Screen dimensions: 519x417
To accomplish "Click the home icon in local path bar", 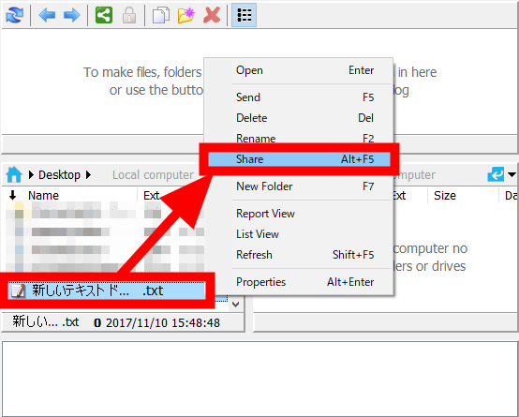I will click(x=14, y=174).
